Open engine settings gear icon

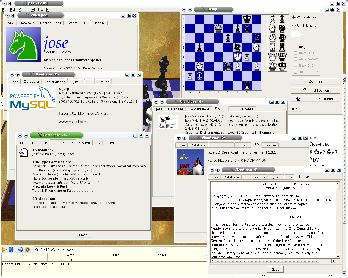tap(27, 250)
